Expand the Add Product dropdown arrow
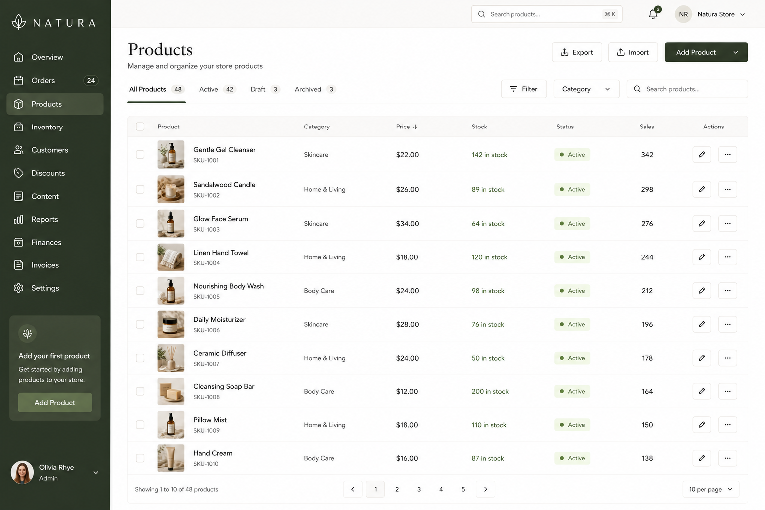The height and width of the screenshot is (510, 765). (736, 52)
